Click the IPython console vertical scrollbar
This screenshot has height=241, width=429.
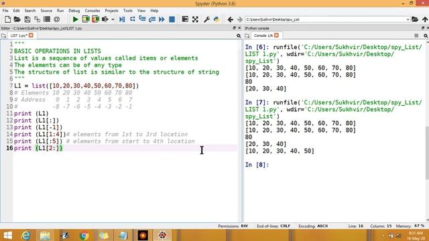pos(427,153)
